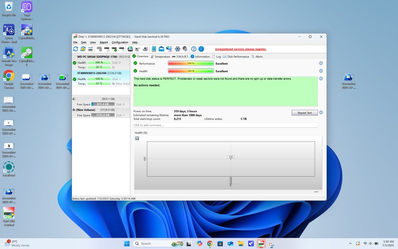398x249 pixels.
Task: Click the lifetime writes value 5 TB
Action: (244, 119)
